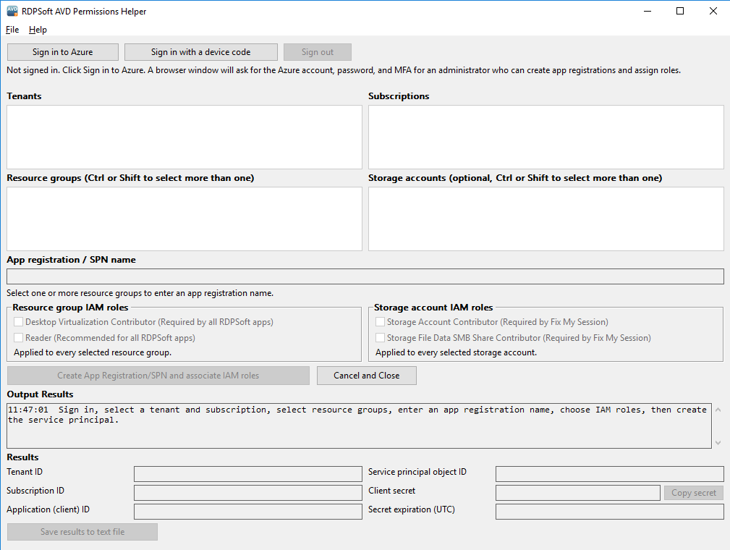Click inside the Tenants list box
The height and width of the screenshot is (550, 730).
(184, 137)
